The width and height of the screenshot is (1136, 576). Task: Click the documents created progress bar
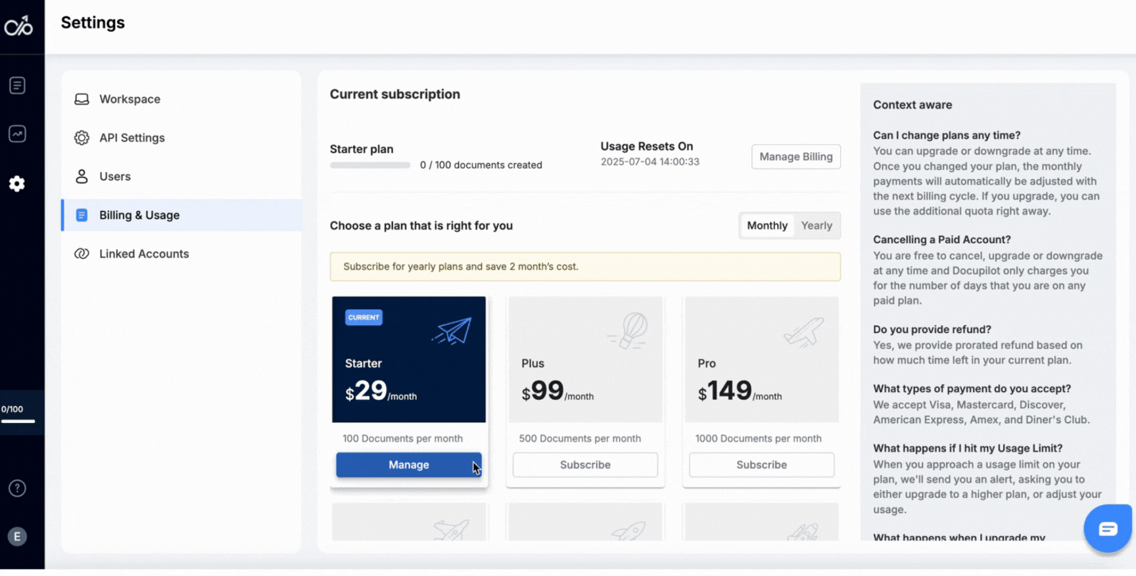click(x=370, y=166)
